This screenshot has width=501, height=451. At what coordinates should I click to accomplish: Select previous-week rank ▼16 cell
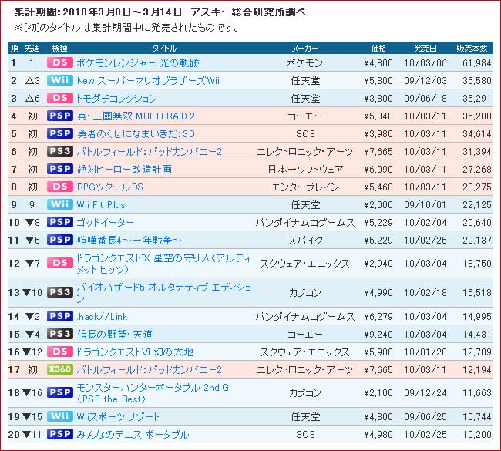tap(32, 393)
